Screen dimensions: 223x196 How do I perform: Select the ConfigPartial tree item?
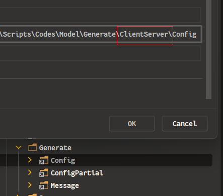pos(77,173)
